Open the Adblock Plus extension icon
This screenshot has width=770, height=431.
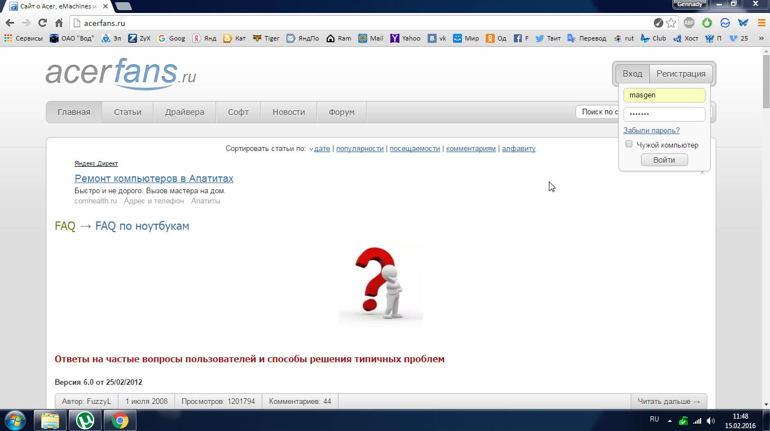(x=689, y=23)
